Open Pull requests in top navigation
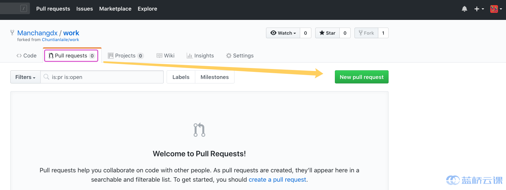 coord(53,9)
